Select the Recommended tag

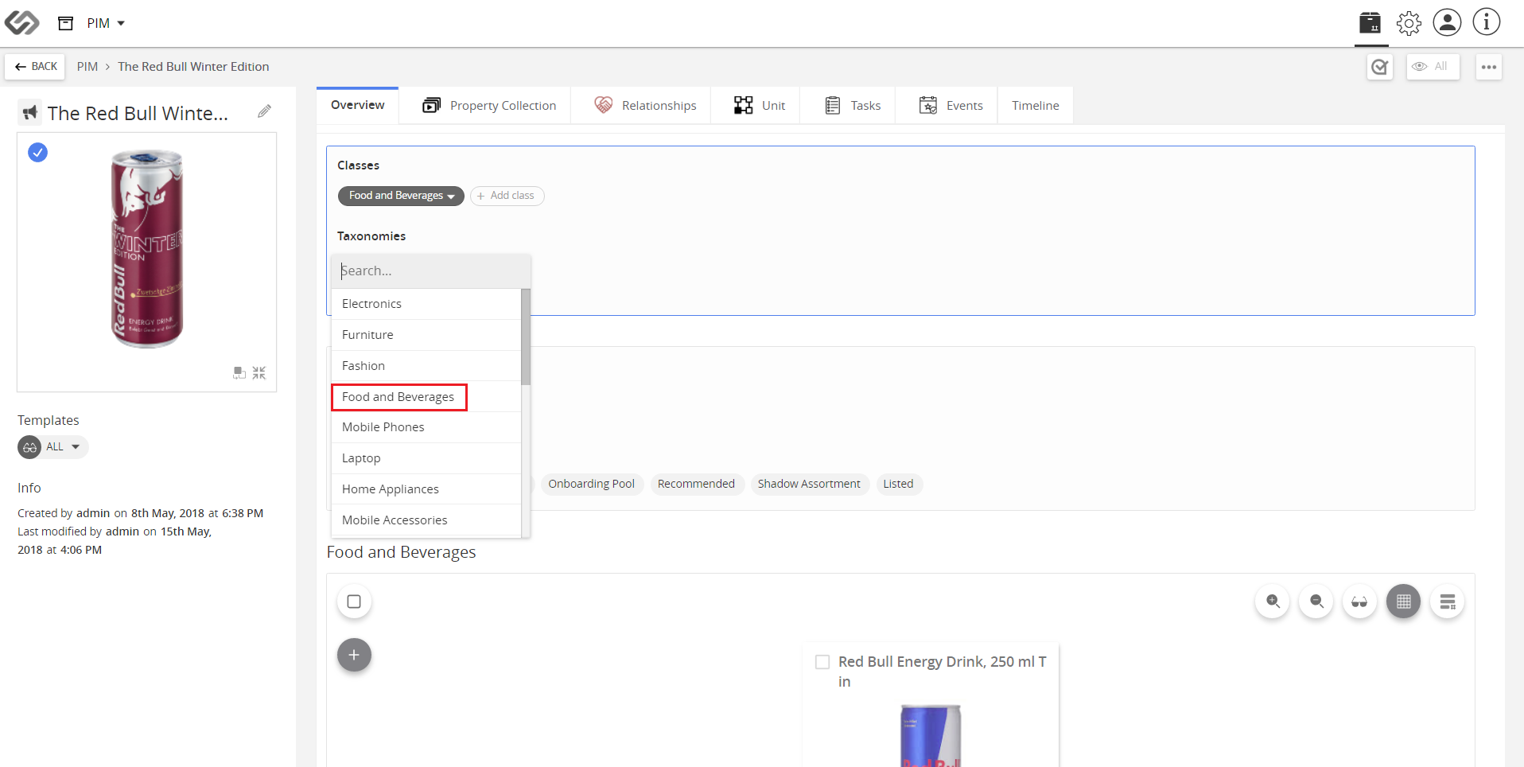696,484
